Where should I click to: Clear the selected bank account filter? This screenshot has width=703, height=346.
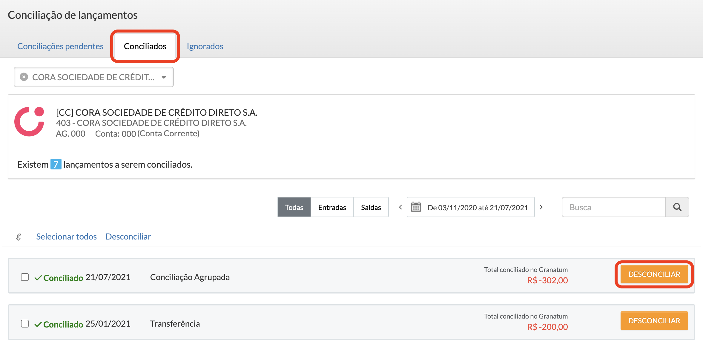tap(24, 77)
